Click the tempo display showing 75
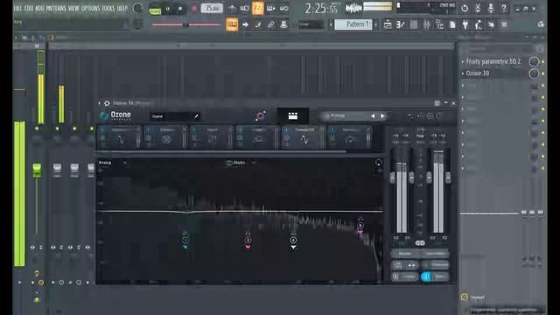Viewport: 560px width, 315px height. coord(212,8)
